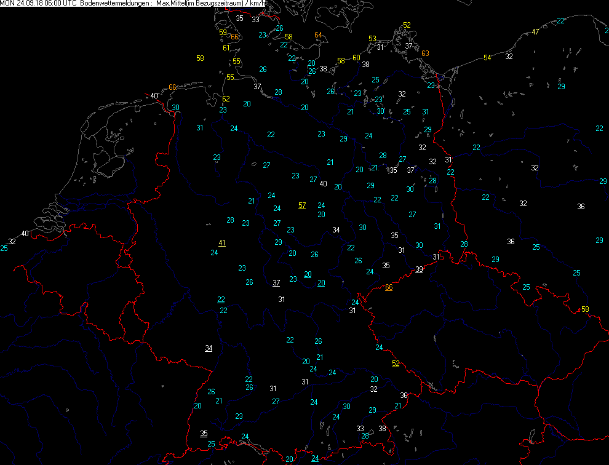Click the MON 24.09.18 06:00 UTC timestamp
609x465 pixels.
(x=38, y=4)
